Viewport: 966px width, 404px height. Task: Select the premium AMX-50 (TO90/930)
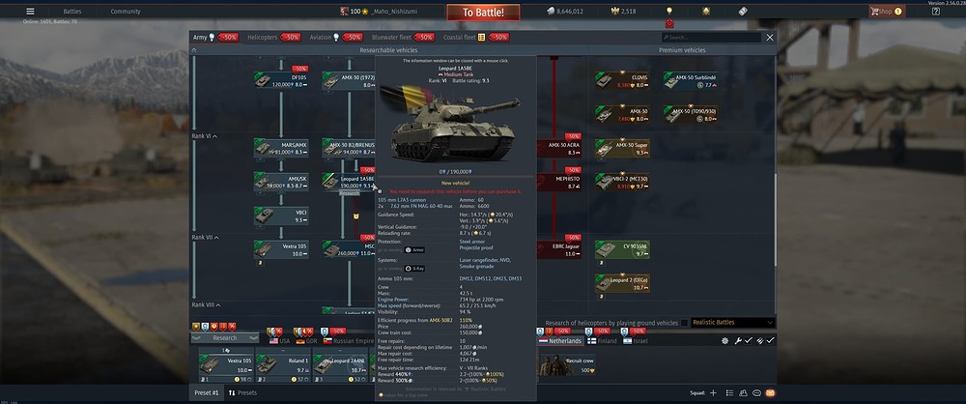pos(691,114)
